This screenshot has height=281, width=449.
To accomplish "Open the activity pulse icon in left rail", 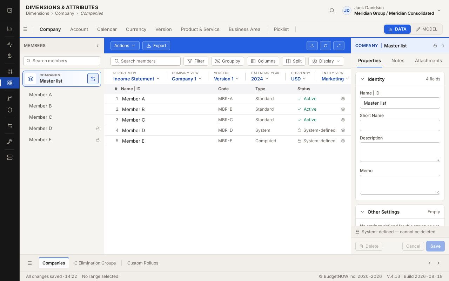I will click(10, 45).
